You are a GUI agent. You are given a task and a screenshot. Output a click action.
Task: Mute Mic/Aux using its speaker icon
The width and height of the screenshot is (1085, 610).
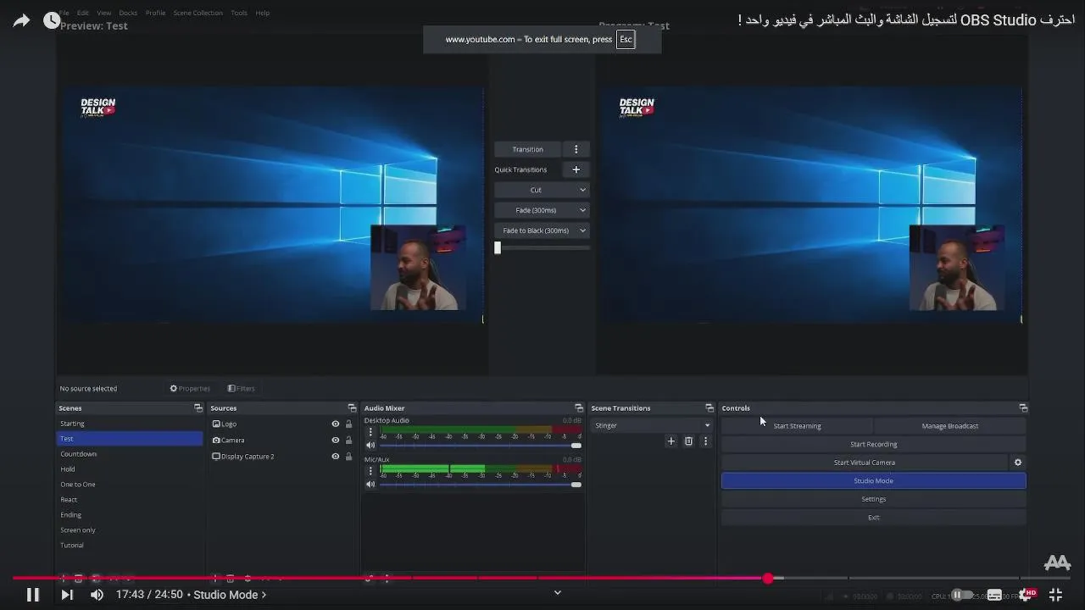click(370, 485)
